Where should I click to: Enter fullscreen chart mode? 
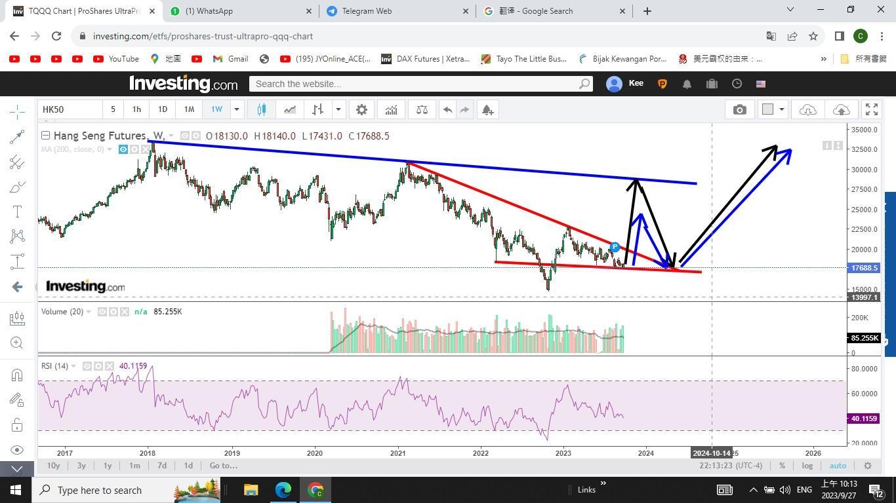click(x=871, y=109)
